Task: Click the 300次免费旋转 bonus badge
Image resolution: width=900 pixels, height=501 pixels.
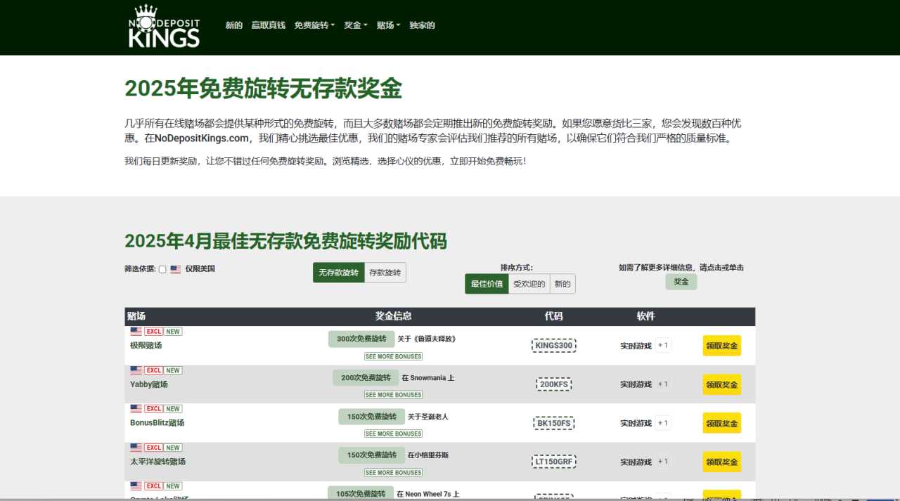Action: click(361, 339)
